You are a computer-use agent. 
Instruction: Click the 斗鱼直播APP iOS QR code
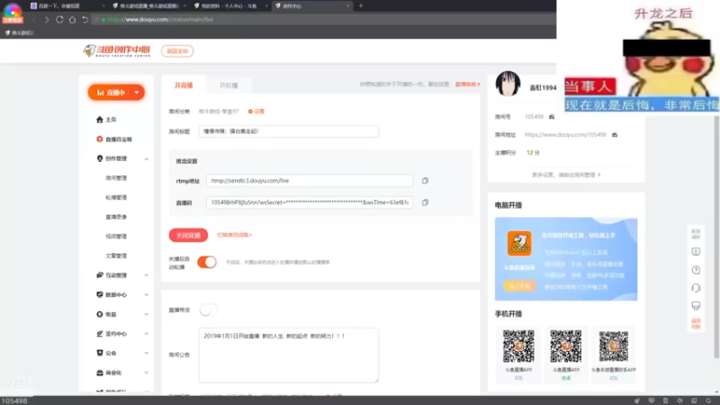pyautogui.click(x=518, y=346)
